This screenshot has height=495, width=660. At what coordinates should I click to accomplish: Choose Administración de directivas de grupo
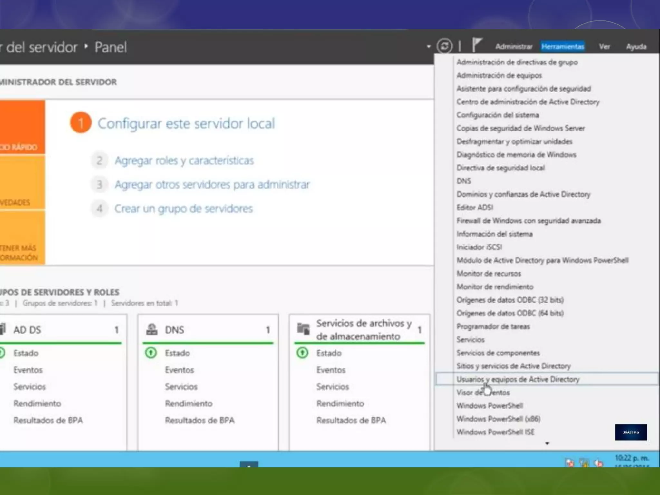click(x=517, y=62)
